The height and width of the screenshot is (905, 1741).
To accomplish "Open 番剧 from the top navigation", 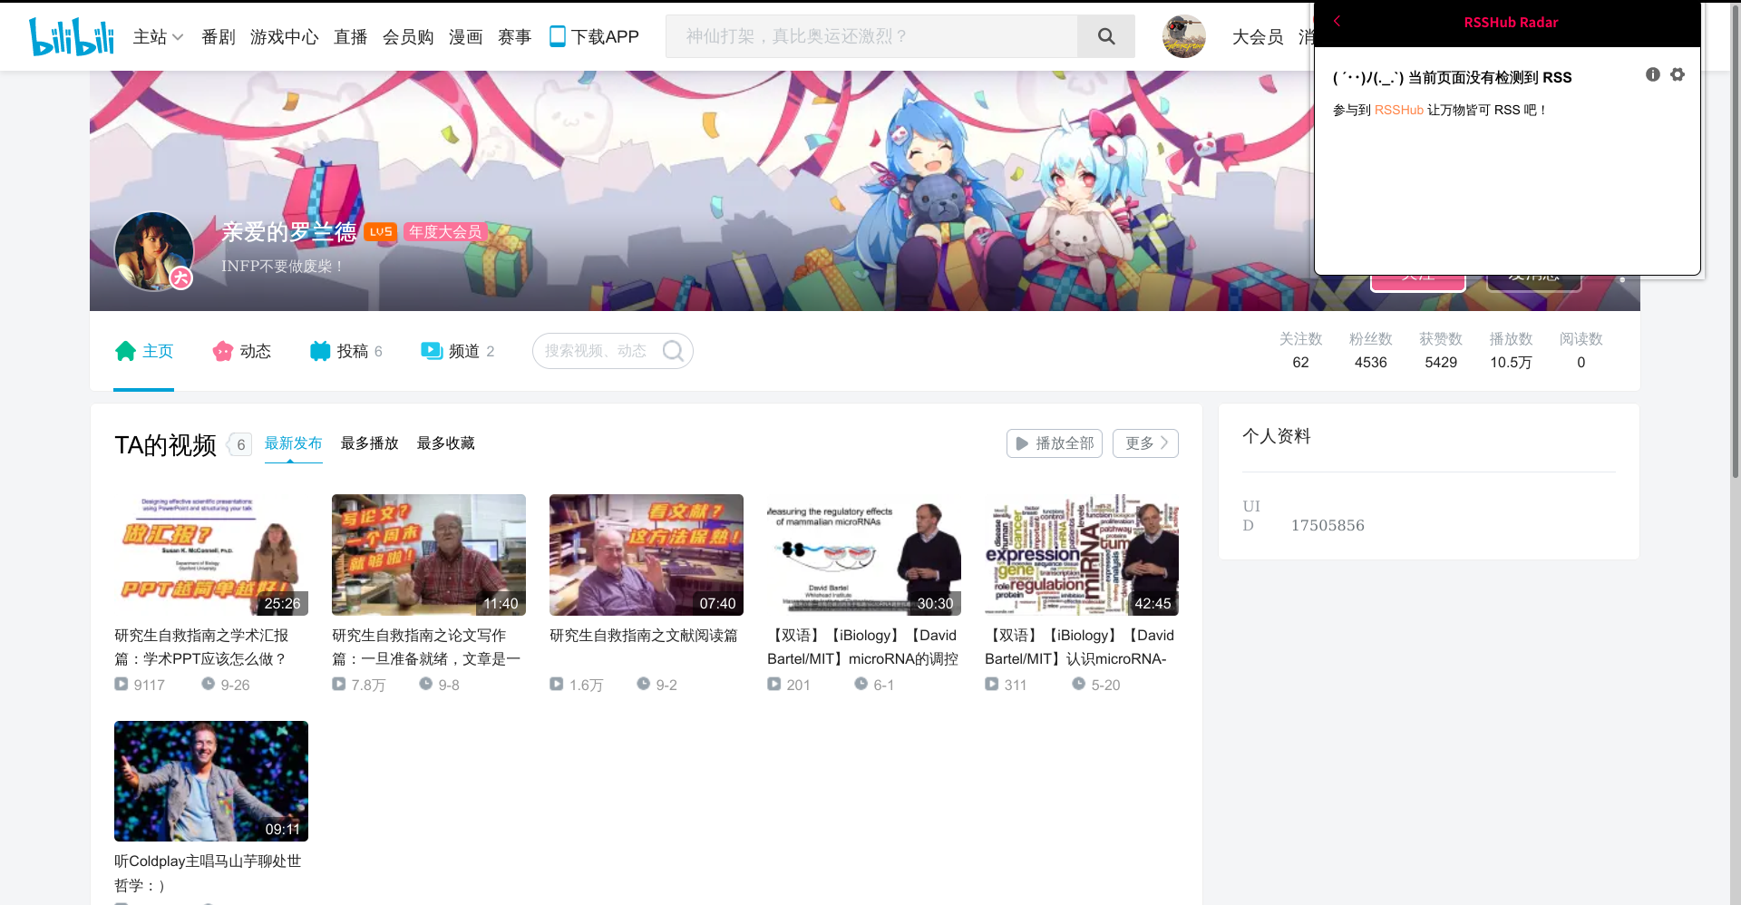I will (217, 36).
